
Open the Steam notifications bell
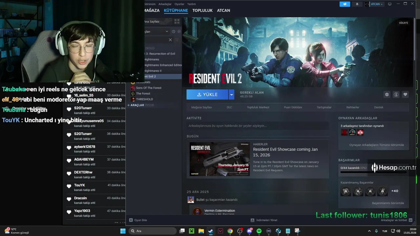(x=357, y=4)
